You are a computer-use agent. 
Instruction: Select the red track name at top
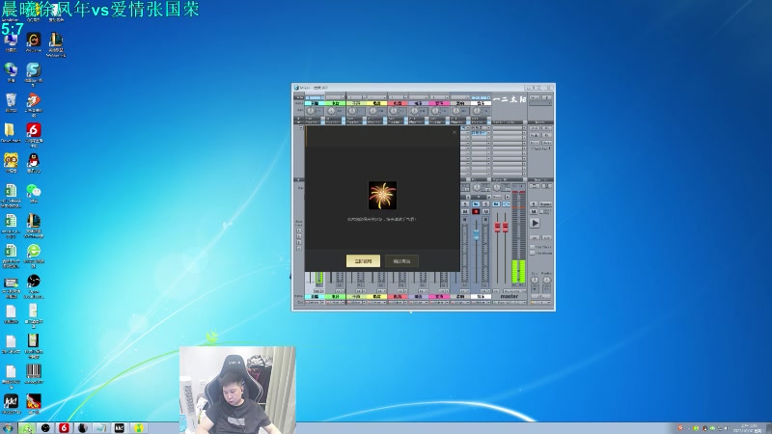(x=398, y=103)
